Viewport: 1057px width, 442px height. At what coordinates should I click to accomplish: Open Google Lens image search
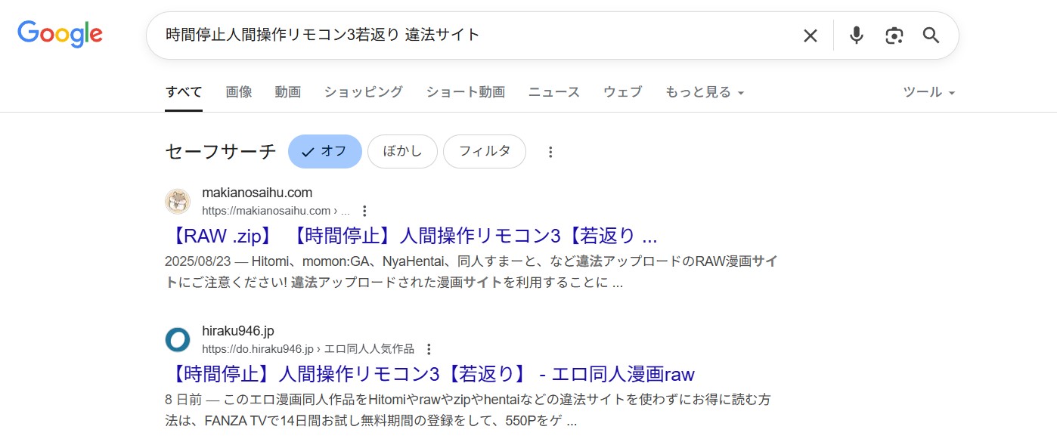[894, 35]
